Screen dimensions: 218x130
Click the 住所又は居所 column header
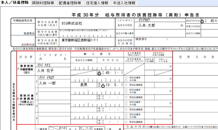197,57
